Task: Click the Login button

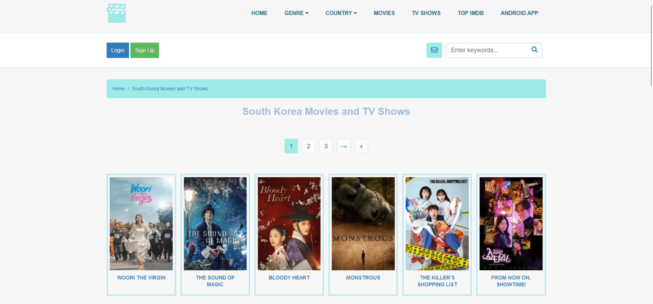Action: (x=118, y=50)
